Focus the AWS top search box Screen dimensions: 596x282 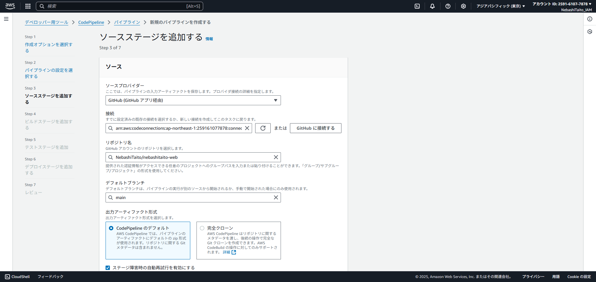pos(120,6)
